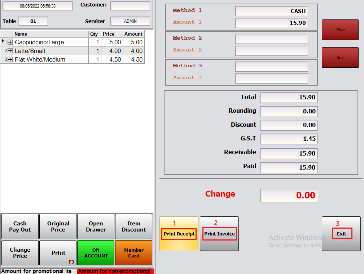Click the Receivable field value
This screenshot has height=274, width=364.
pos(289,153)
